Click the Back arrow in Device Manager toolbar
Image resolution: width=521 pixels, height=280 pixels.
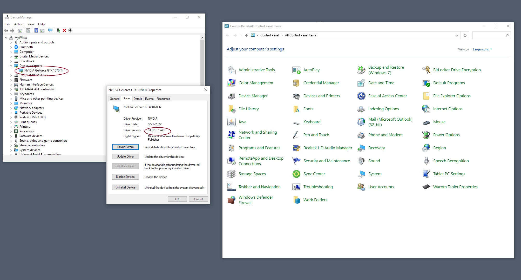click(6, 30)
